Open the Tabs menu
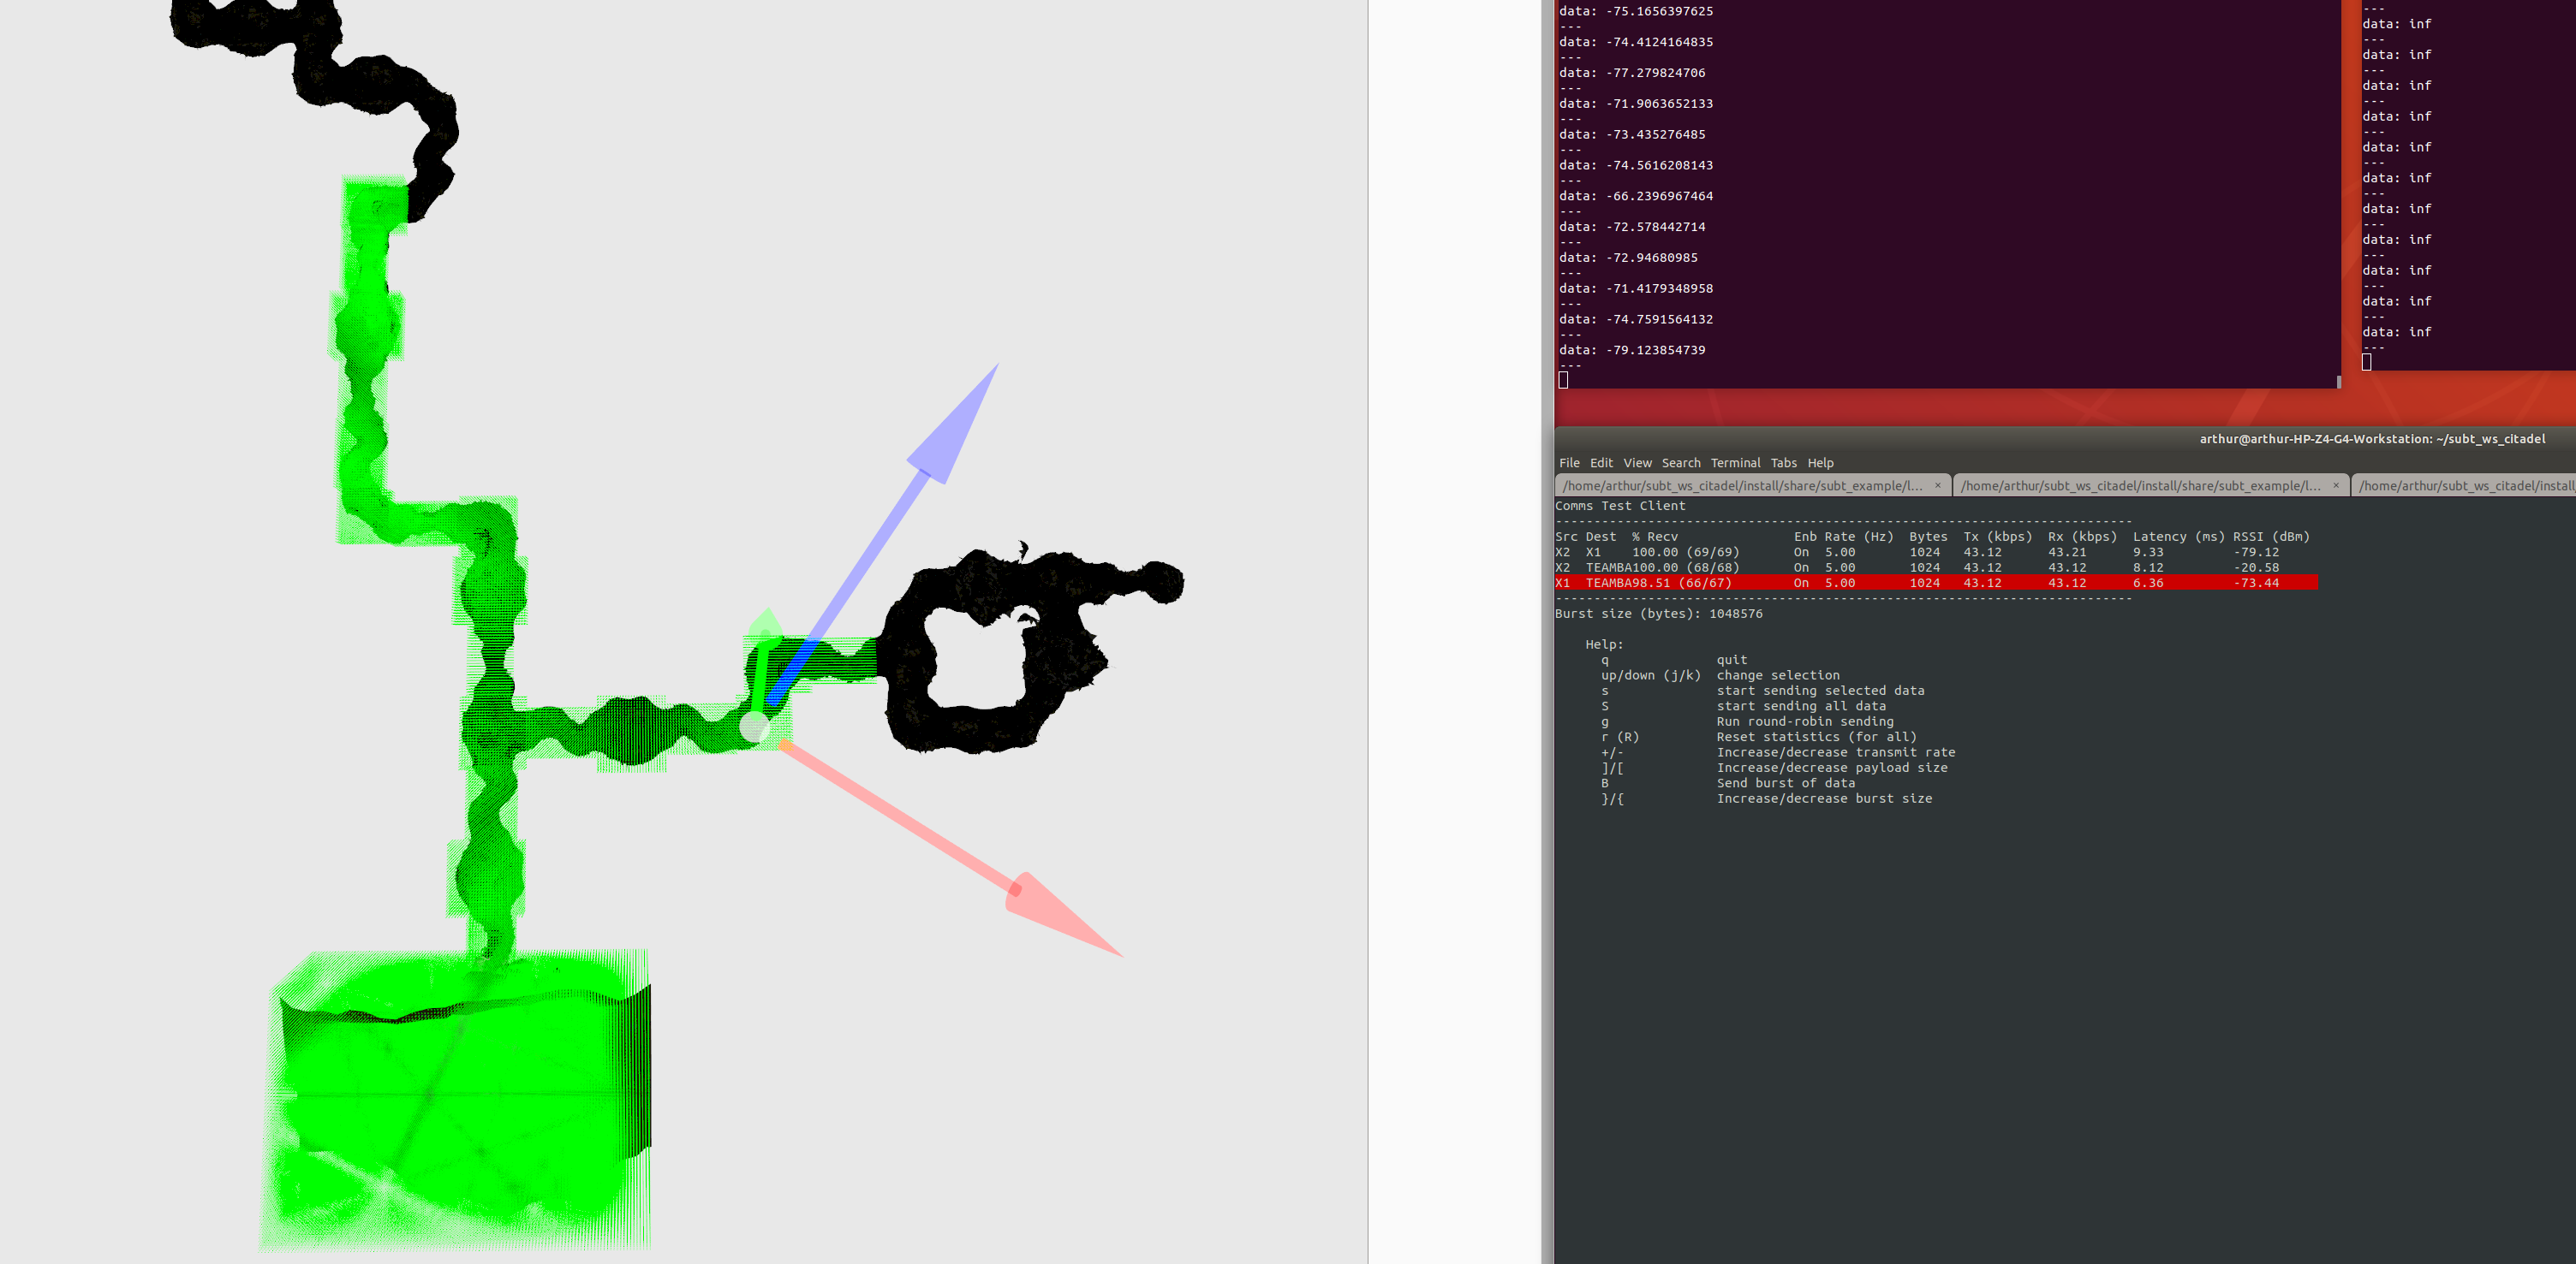The width and height of the screenshot is (2576, 1264). [x=1783, y=463]
